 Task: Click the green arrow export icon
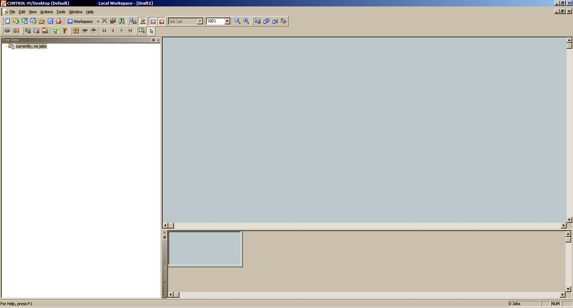(284, 21)
